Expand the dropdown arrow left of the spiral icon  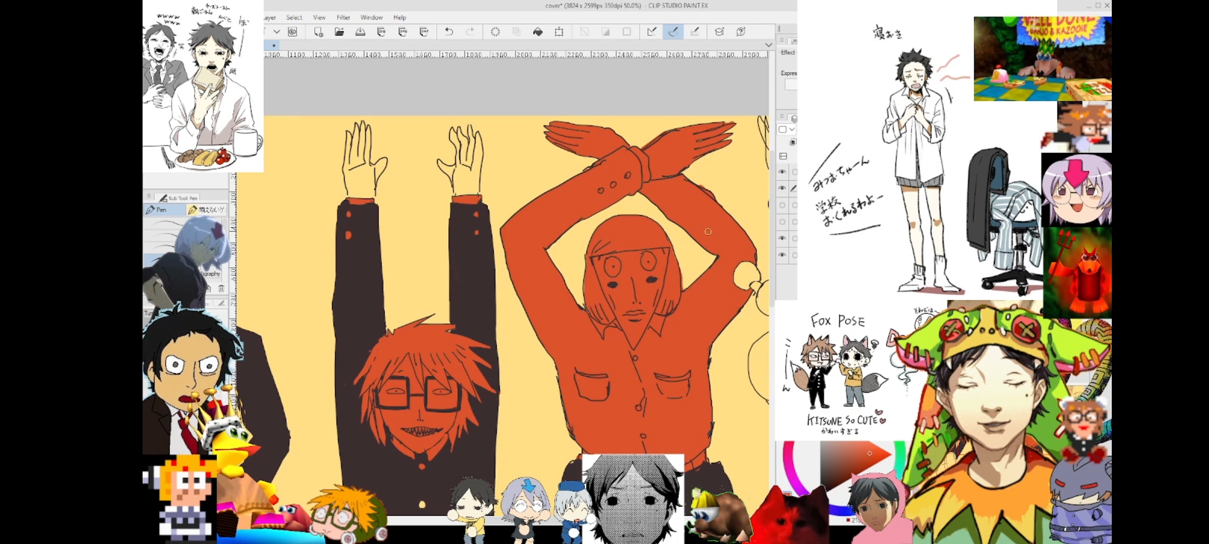(277, 32)
